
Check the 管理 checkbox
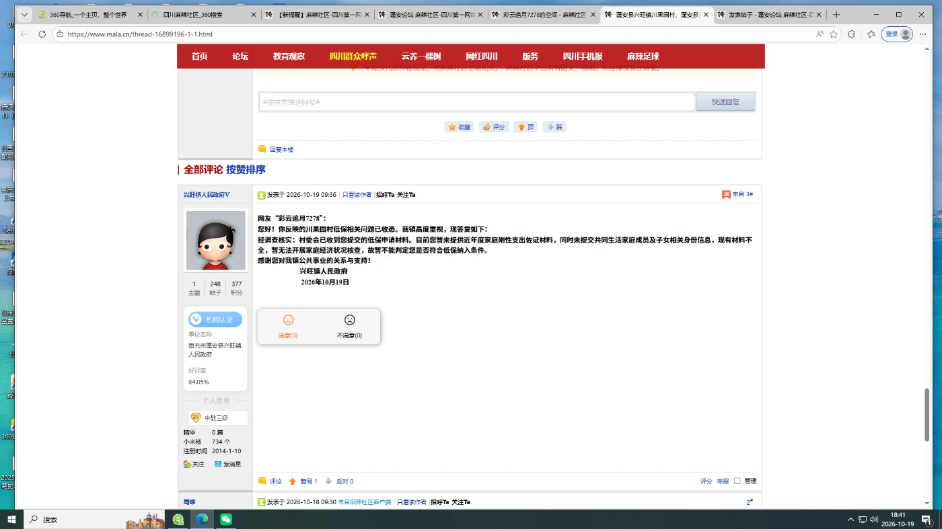click(x=737, y=481)
